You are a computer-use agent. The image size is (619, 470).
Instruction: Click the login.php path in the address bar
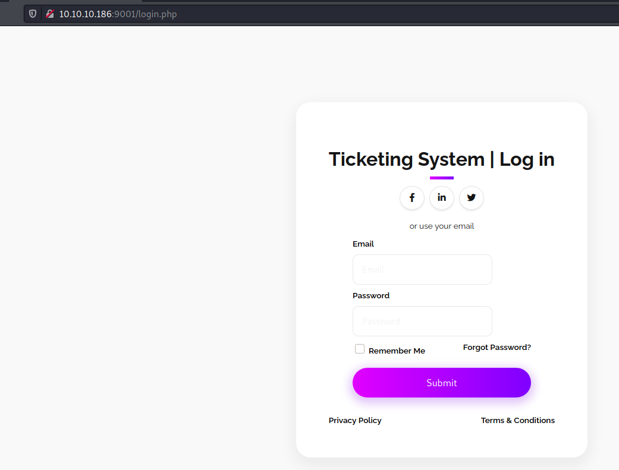[158, 14]
